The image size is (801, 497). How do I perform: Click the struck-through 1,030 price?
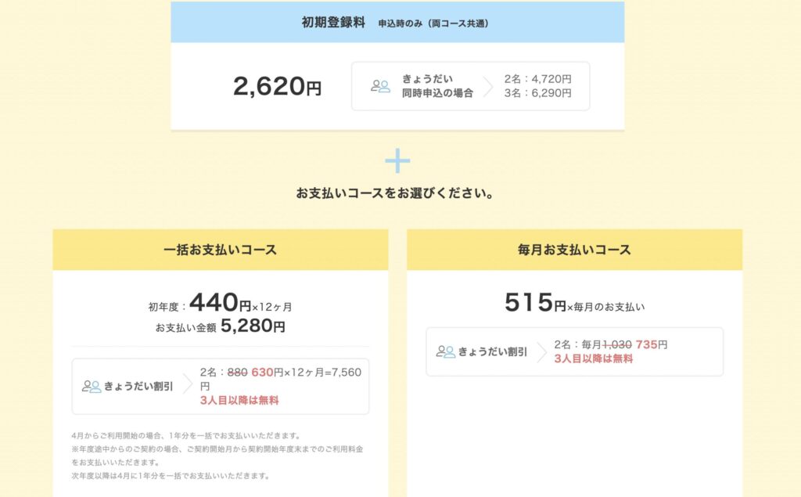(x=617, y=344)
